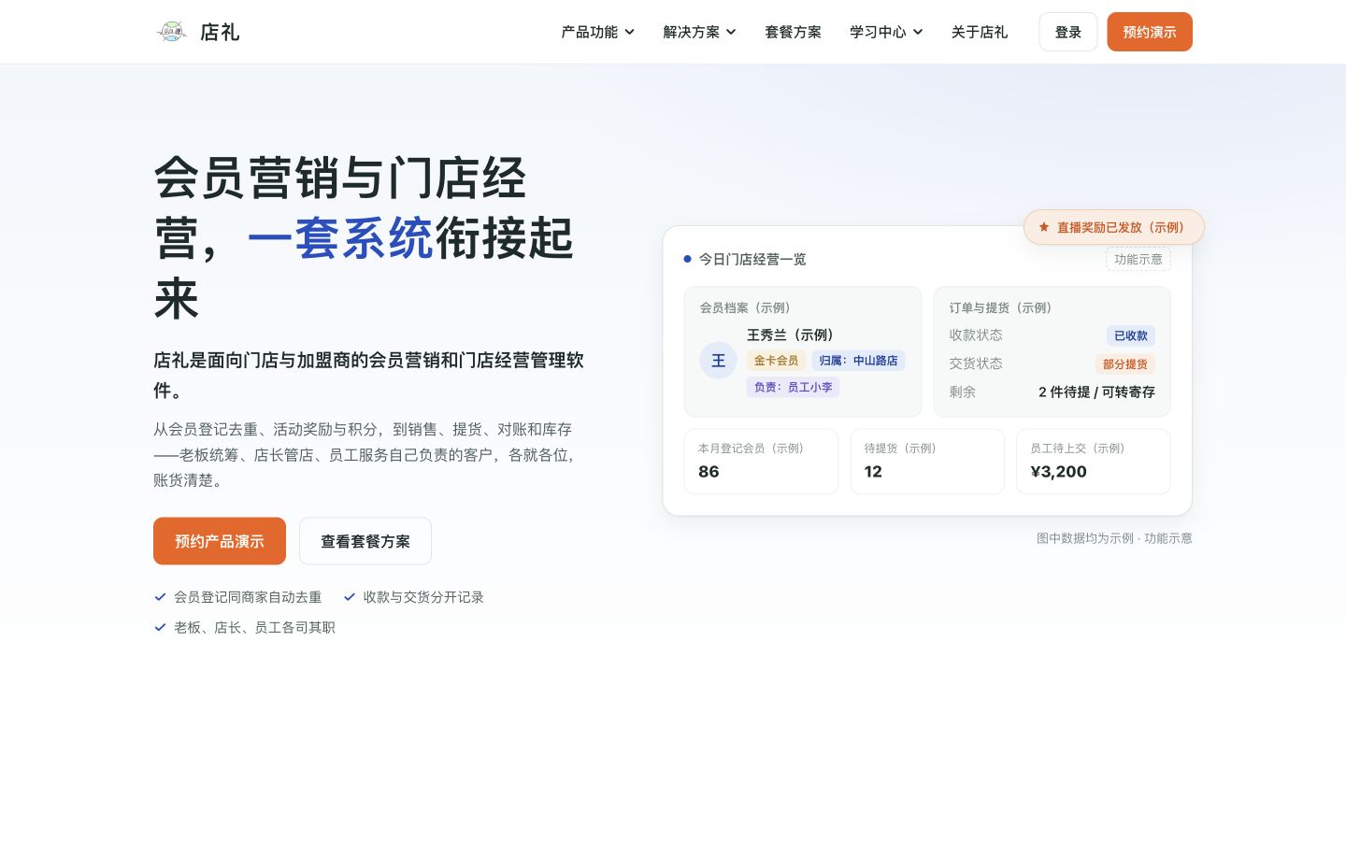Click the member name 王秀兰（示例）
1346x841 pixels.
point(791,335)
